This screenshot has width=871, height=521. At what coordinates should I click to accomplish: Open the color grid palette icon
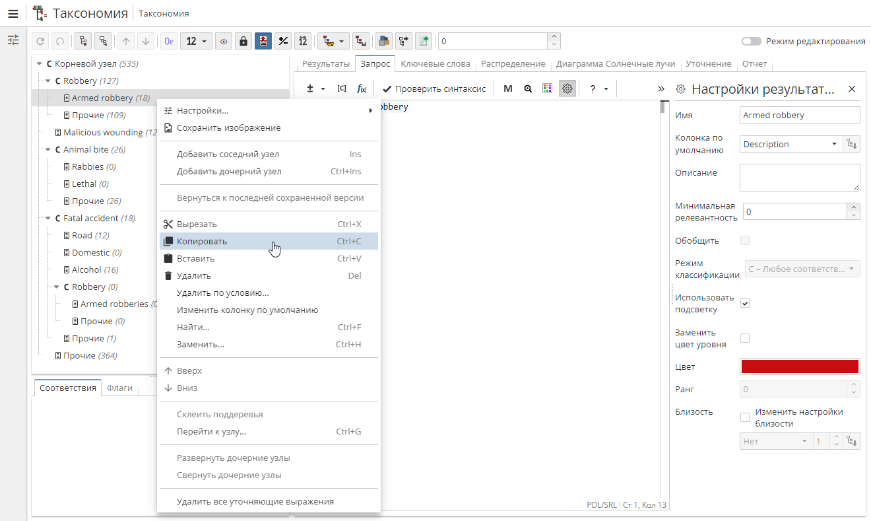(547, 88)
